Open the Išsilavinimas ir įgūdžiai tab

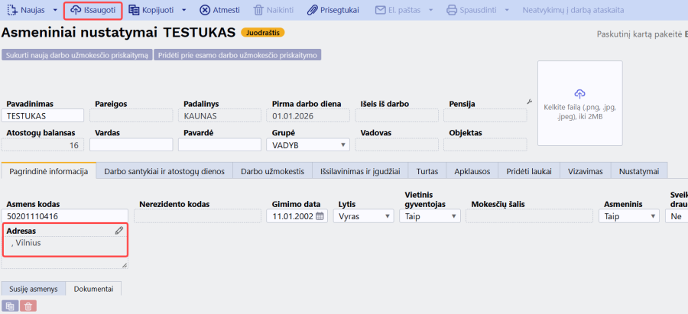360,171
